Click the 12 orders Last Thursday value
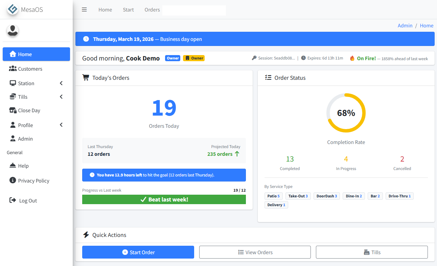Image resolution: width=437 pixels, height=266 pixels. tap(99, 154)
